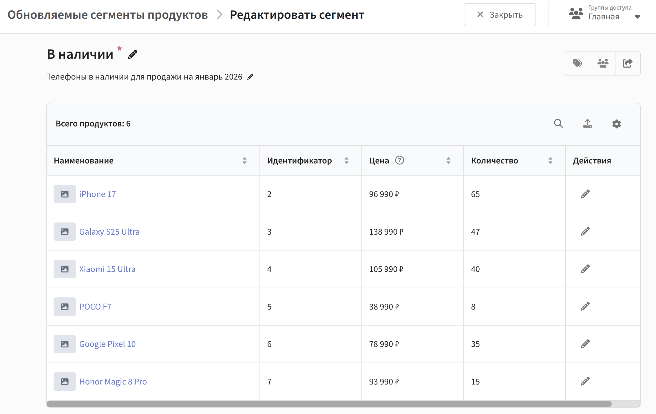Sort by Идентификатор column arrows

[346, 161]
